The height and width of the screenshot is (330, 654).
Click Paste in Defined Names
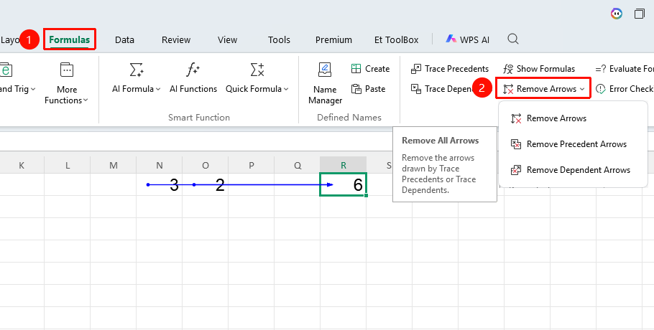[x=368, y=89]
